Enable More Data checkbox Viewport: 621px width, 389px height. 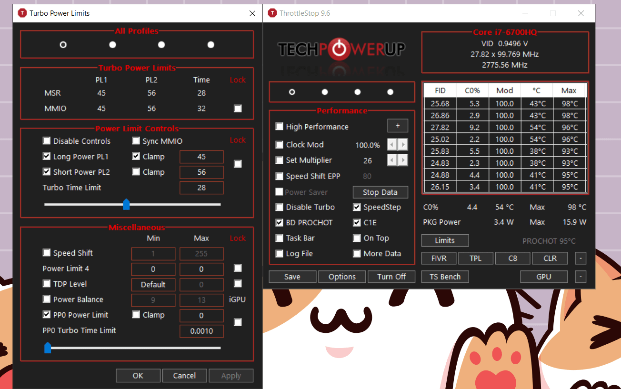(357, 254)
